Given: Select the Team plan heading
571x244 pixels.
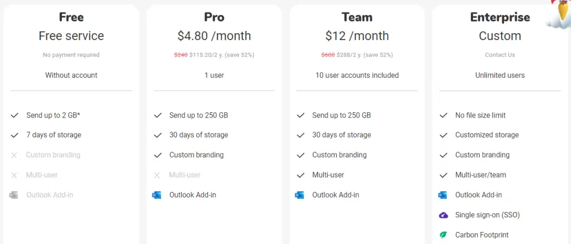Looking at the screenshot, I should (357, 17).
